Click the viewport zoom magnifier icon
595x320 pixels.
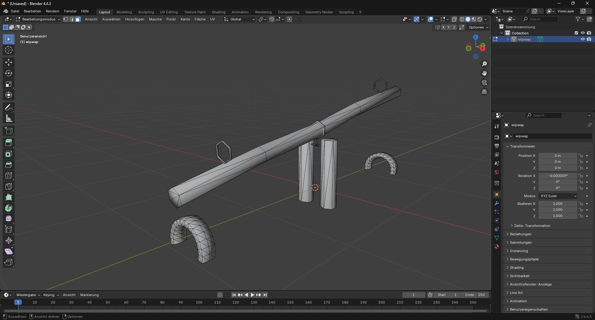[x=485, y=64]
